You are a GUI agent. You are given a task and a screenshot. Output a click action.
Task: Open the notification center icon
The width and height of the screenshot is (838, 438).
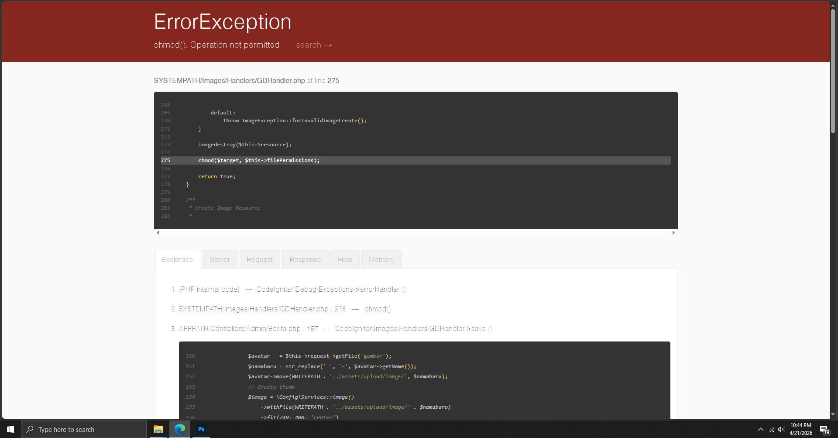(x=824, y=430)
